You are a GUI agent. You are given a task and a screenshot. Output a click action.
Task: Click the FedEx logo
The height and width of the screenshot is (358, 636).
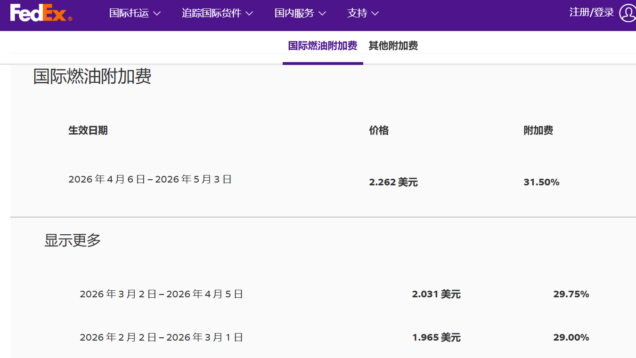pyautogui.click(x=40, y=13)
